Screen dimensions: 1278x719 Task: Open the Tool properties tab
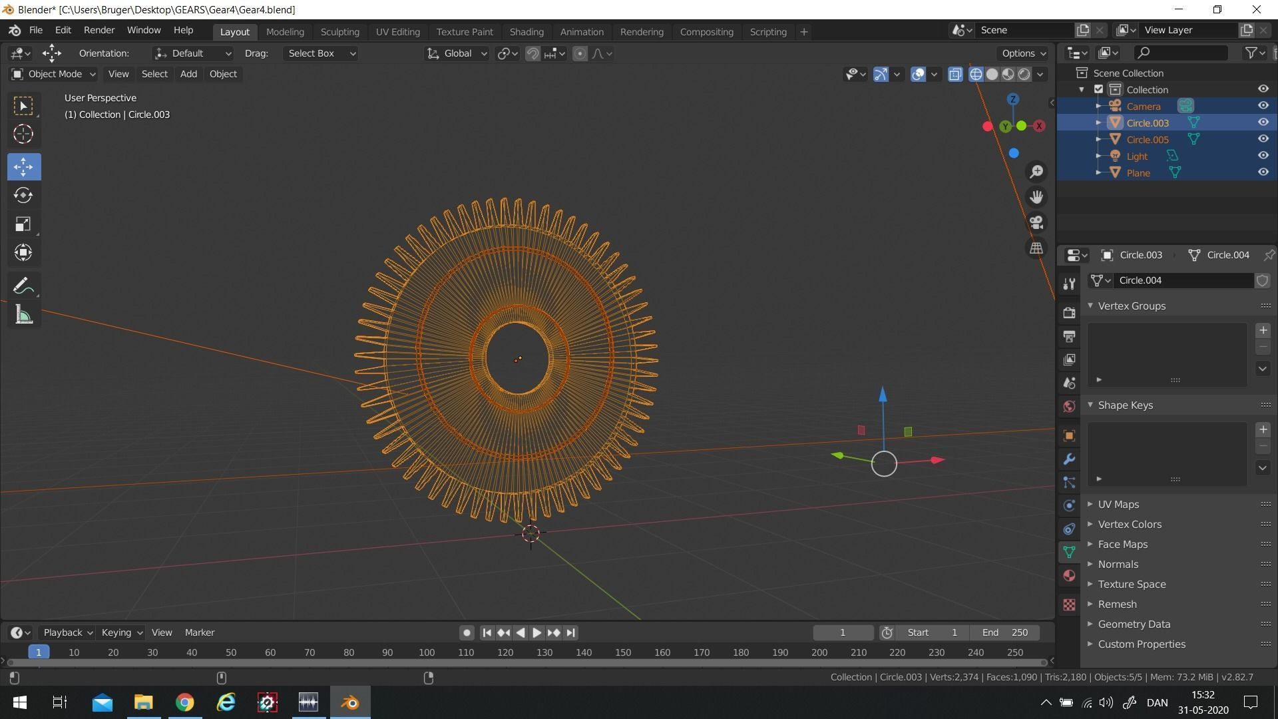[x=1069, y=284]
